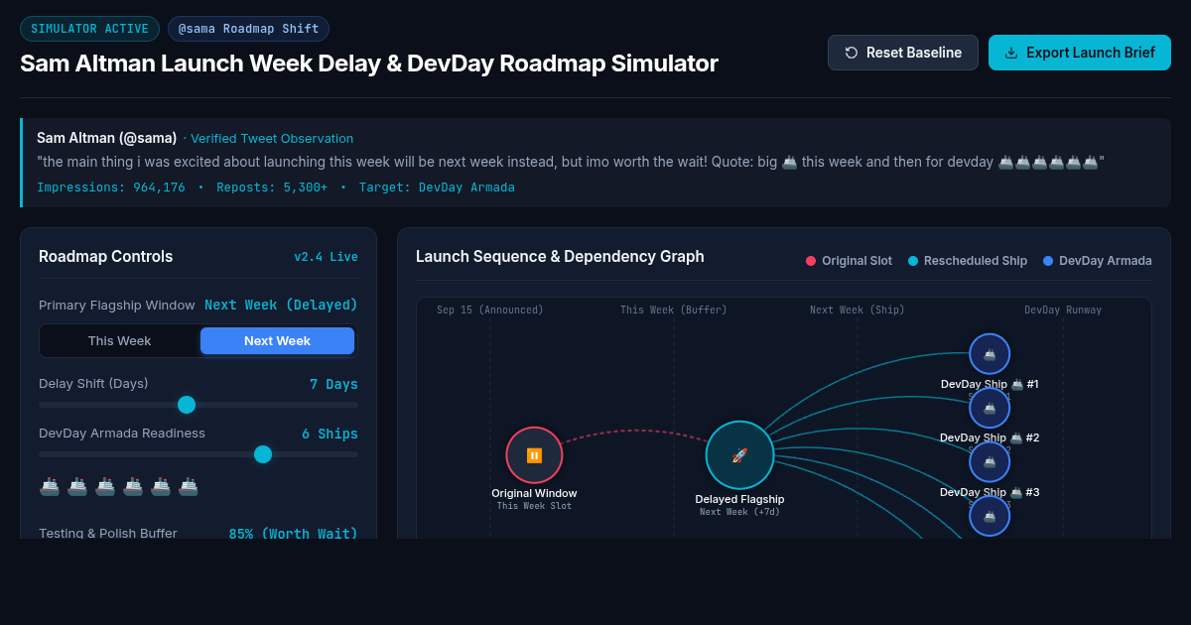Screen dimensions: 1191x625
Task: Click the v2.4 Live version label
Action: (326, 257)
